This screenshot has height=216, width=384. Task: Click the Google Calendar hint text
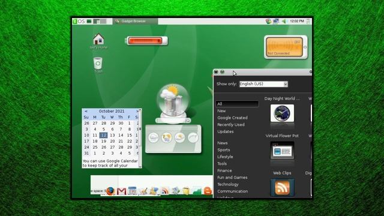110,163
